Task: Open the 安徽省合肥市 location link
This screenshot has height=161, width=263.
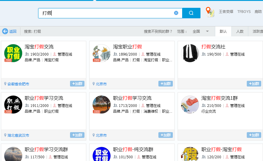Action: click(x=18, y=84)
